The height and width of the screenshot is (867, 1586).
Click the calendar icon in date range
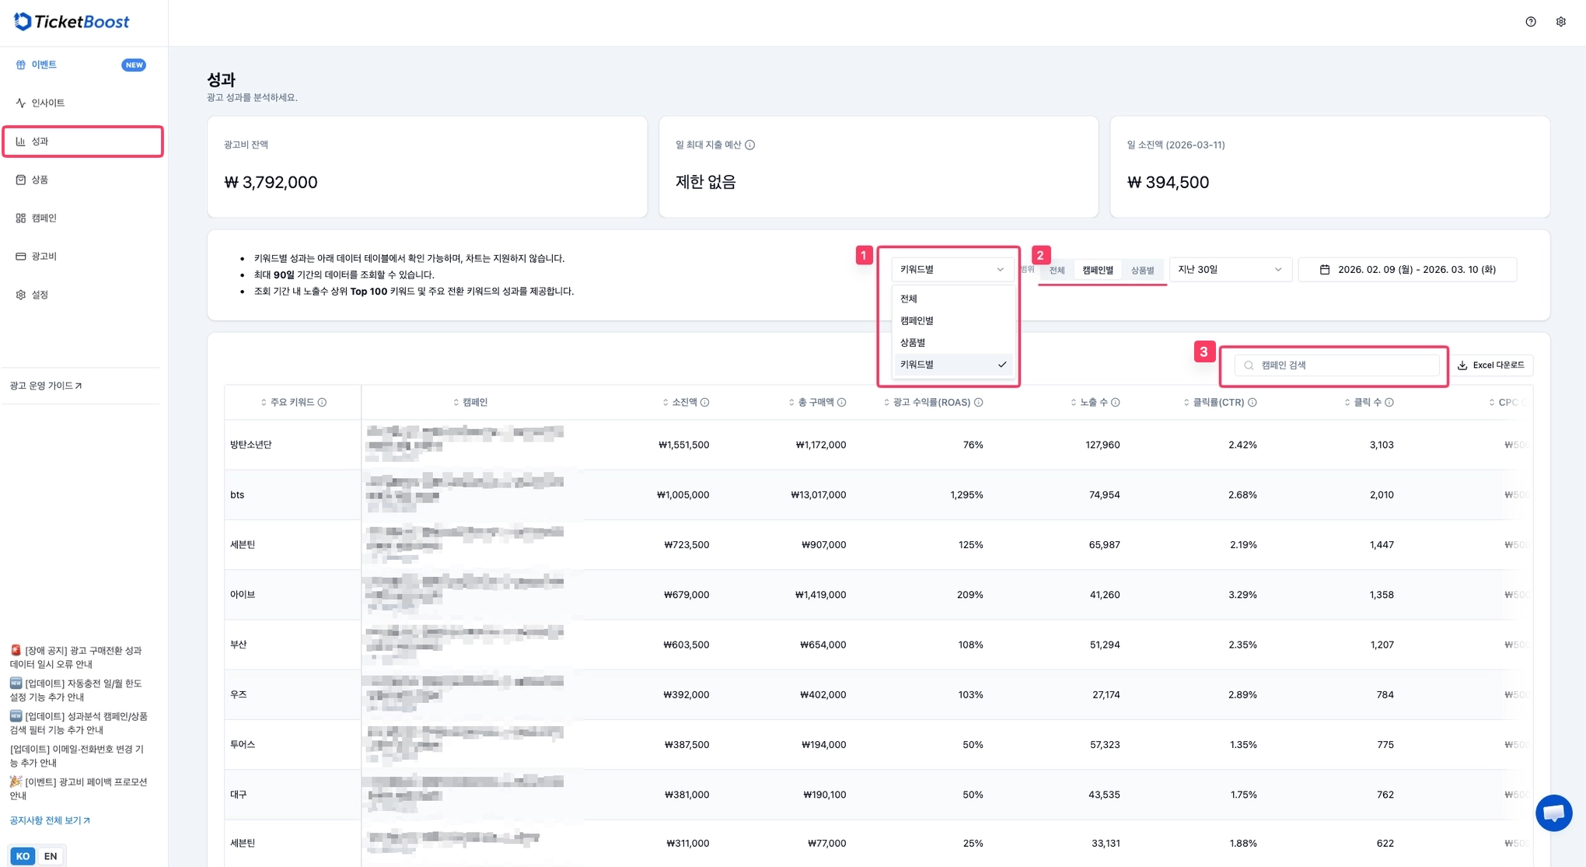1325,270
